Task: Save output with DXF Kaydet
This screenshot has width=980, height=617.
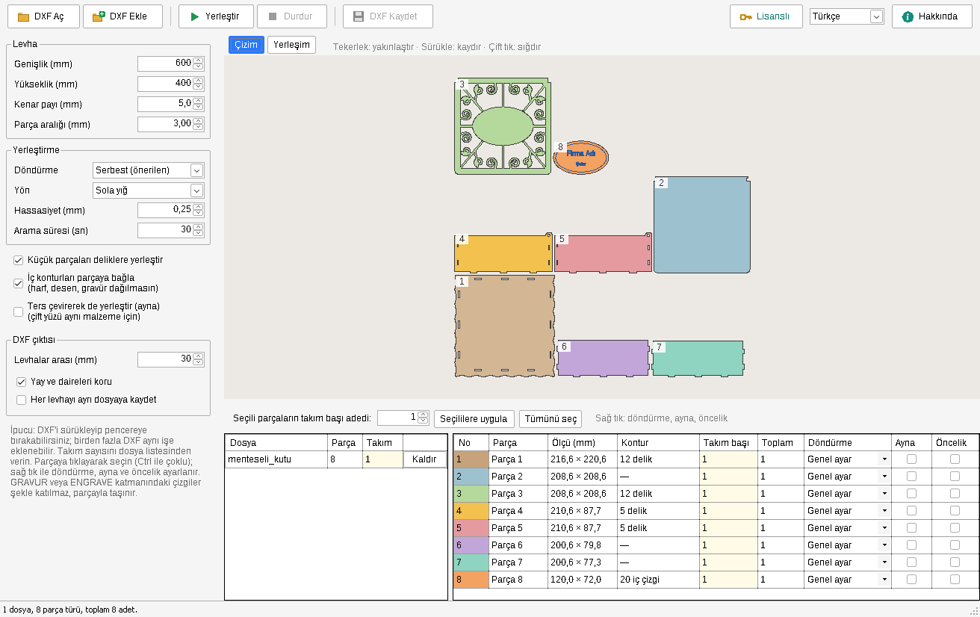Action: [389, 16]
